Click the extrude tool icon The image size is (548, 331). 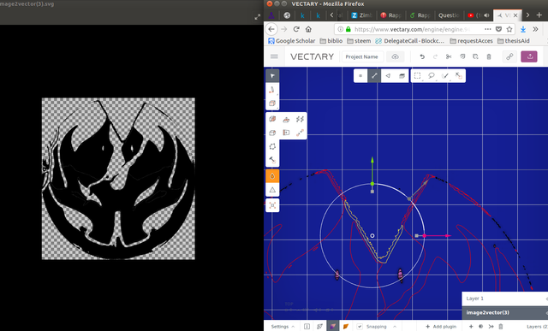286,120
